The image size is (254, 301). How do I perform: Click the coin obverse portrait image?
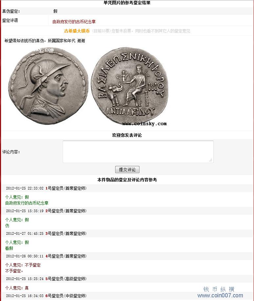coord(48,86)
